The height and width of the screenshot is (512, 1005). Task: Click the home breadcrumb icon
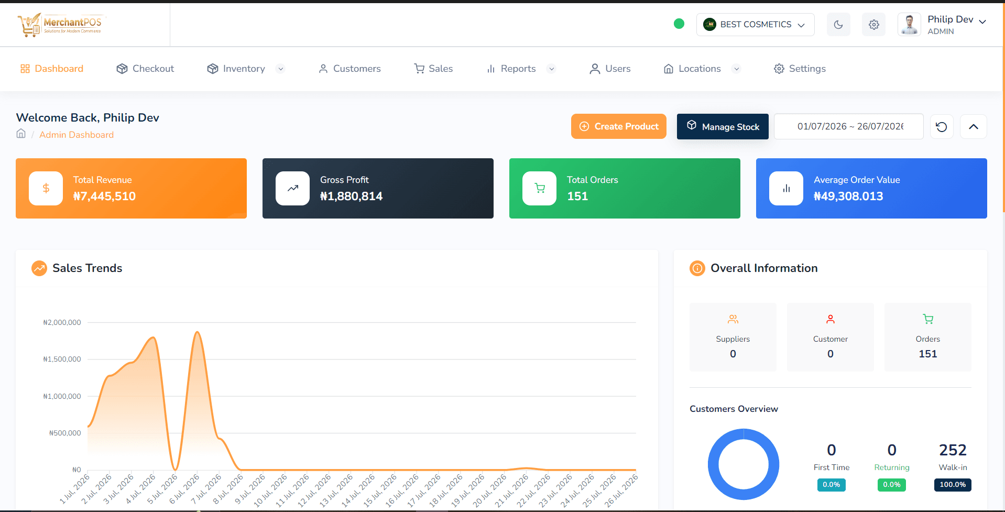[21, 134]
